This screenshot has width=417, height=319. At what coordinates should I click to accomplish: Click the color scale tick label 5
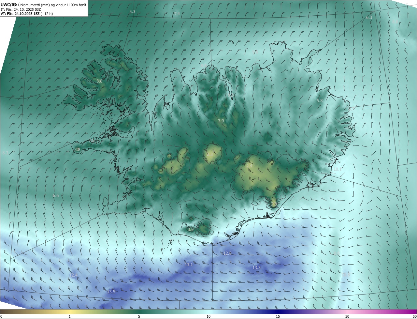coord(139,316)
